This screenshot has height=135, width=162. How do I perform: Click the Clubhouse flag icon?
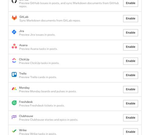[x=14, y=117]
